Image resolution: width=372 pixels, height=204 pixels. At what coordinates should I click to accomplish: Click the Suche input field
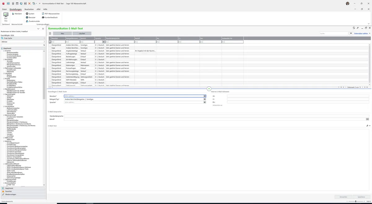coord(334,33)
